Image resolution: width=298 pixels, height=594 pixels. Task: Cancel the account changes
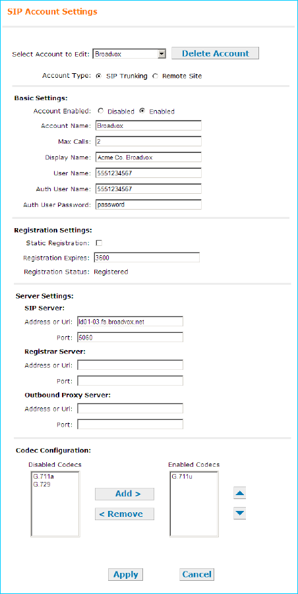[196, 574]
